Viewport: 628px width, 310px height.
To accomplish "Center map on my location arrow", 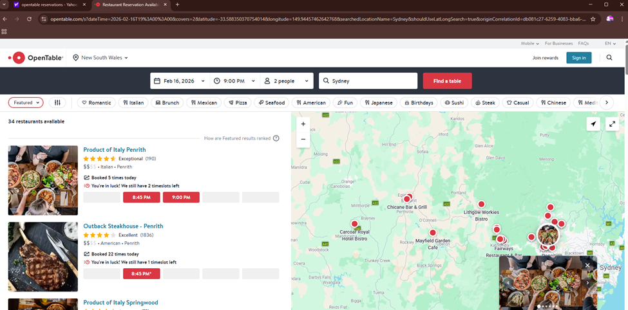I will point(593,124).
